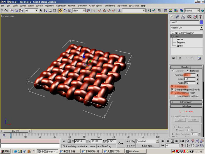Image resolution: width=205 pixels, height=154 pixels.
Task: Open the Modify command panel tab
Action: pyautogui.click(x=177, y=17)
